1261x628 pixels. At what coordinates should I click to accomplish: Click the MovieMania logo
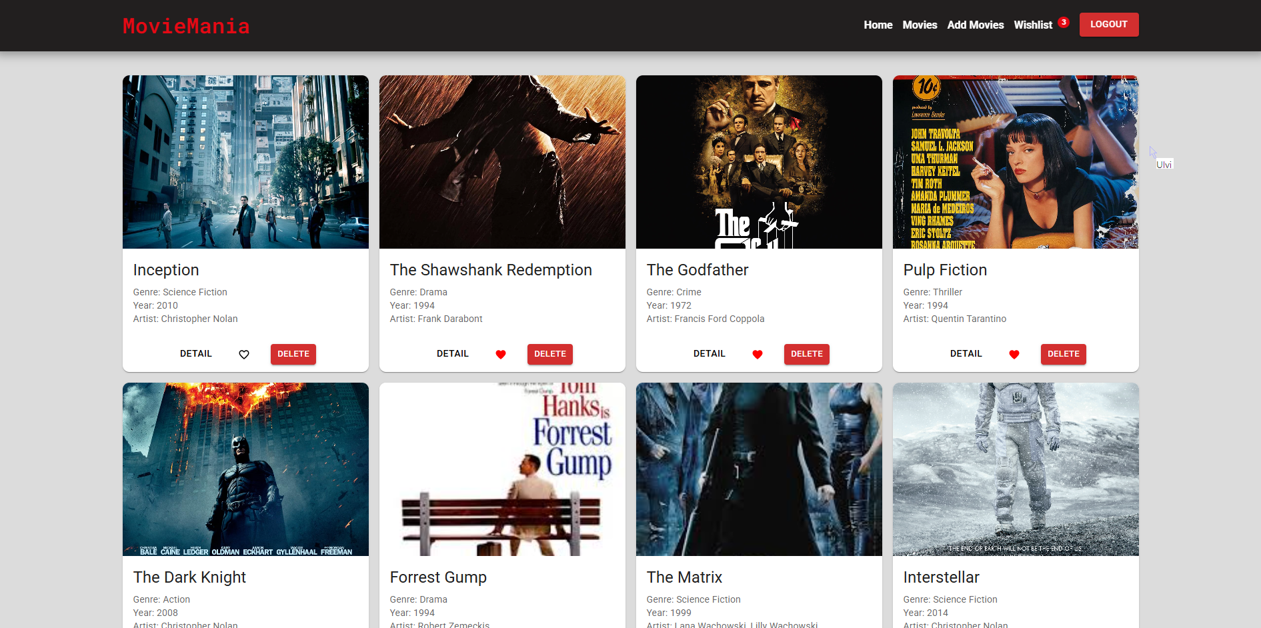pyautogui.click(x=186, y=26)
